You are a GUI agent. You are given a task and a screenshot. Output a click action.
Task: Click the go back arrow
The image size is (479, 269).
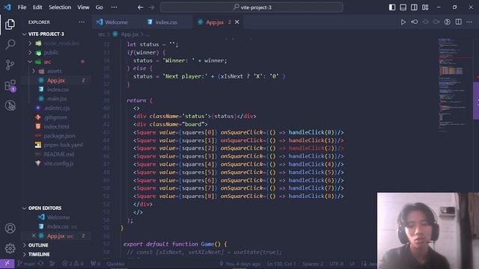pyautogui.click(x=140, y=7)
